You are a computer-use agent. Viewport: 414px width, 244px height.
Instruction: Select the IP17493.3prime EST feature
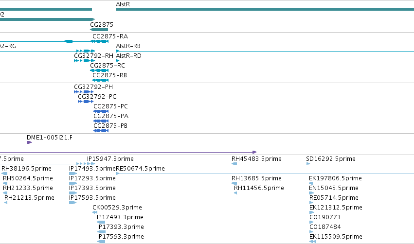click(x=101, y=222)
